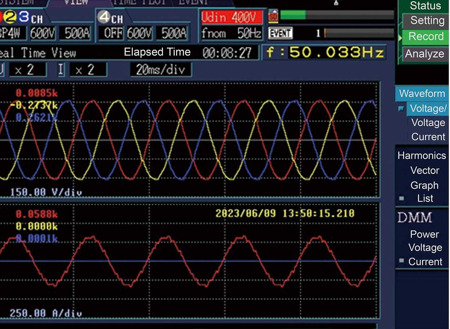The width and height of the screenshot is (450, 329).
Task: Click the 150.00 V/div scale label
Action: point(46,192)
